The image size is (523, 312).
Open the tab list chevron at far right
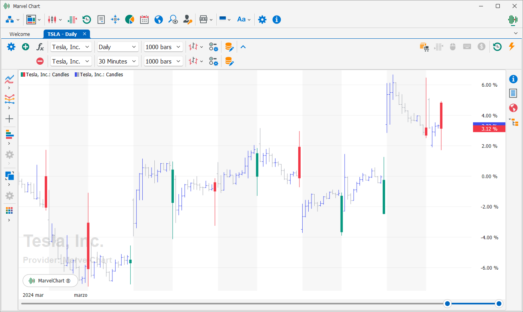tap(516, 33)
